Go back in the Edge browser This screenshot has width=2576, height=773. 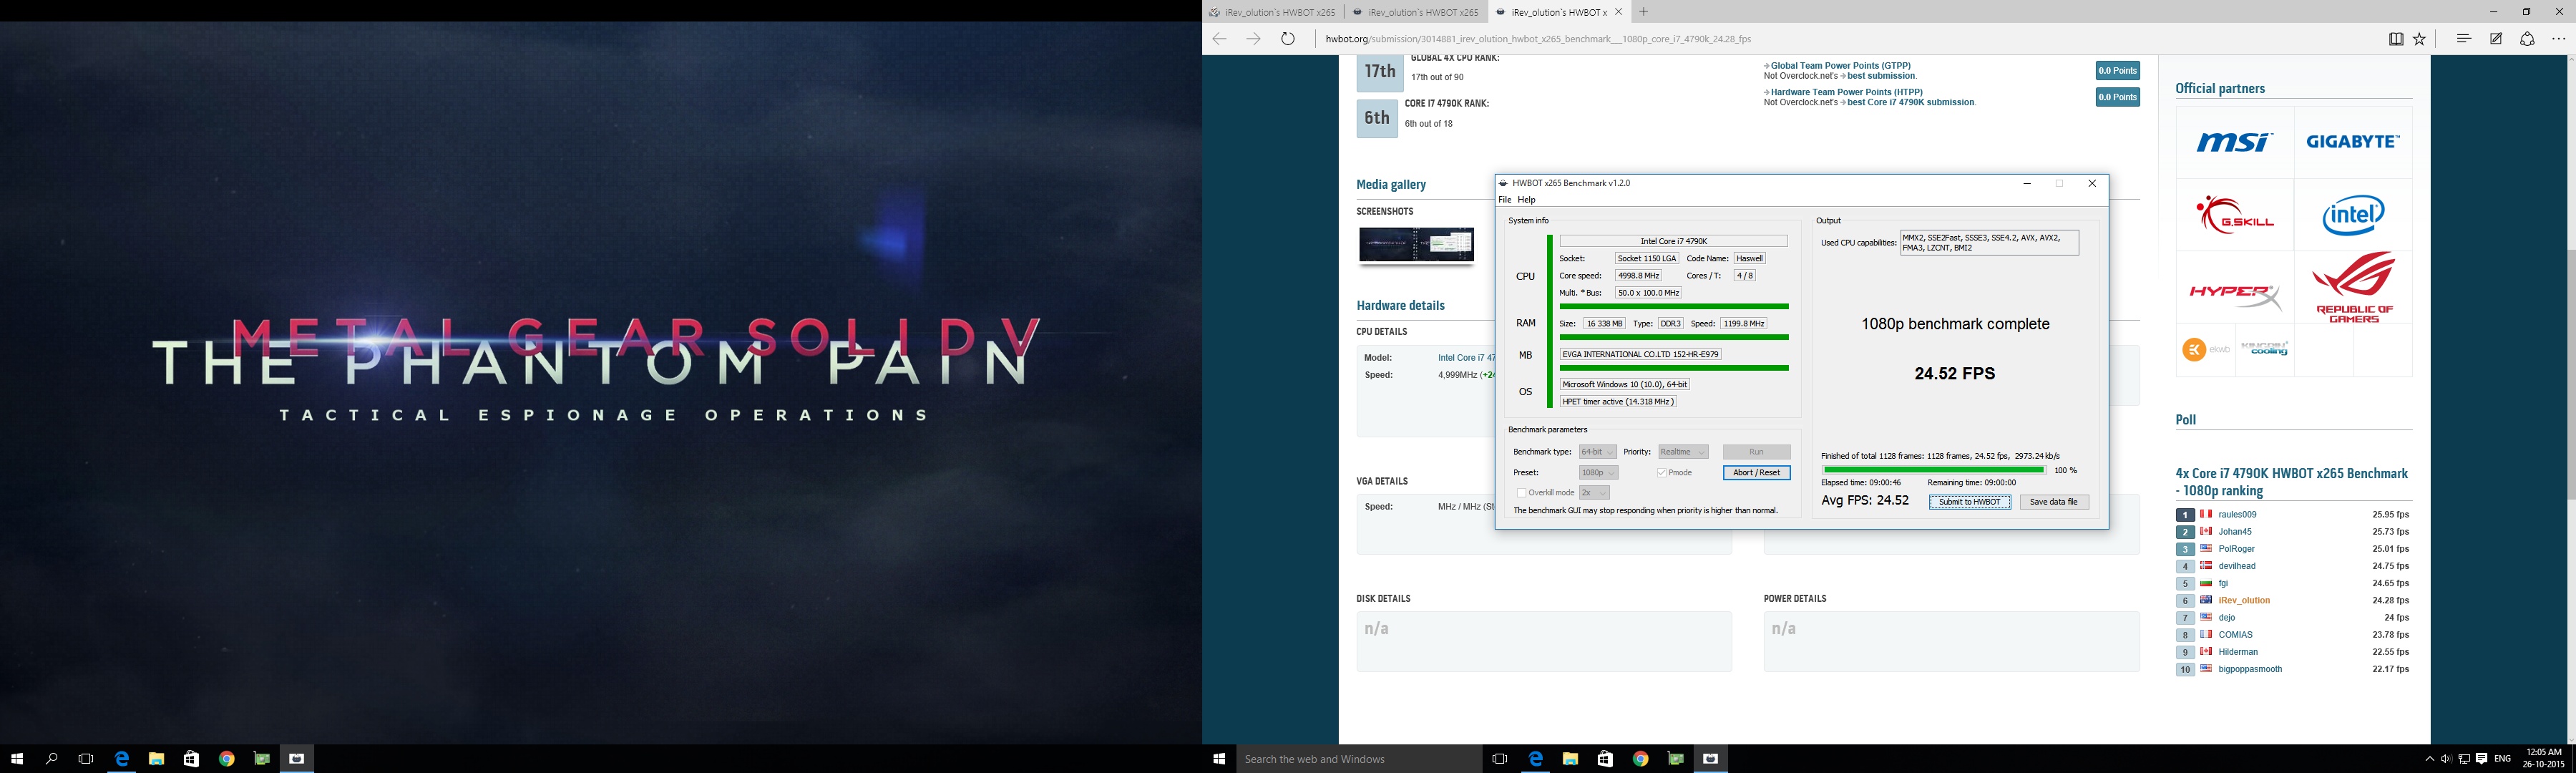click(1219, 39)
